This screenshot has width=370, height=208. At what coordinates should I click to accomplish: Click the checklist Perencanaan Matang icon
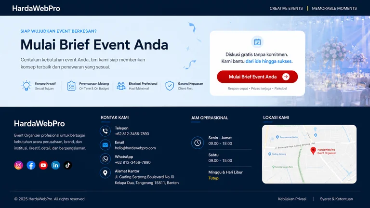click(x=71, y=86)
